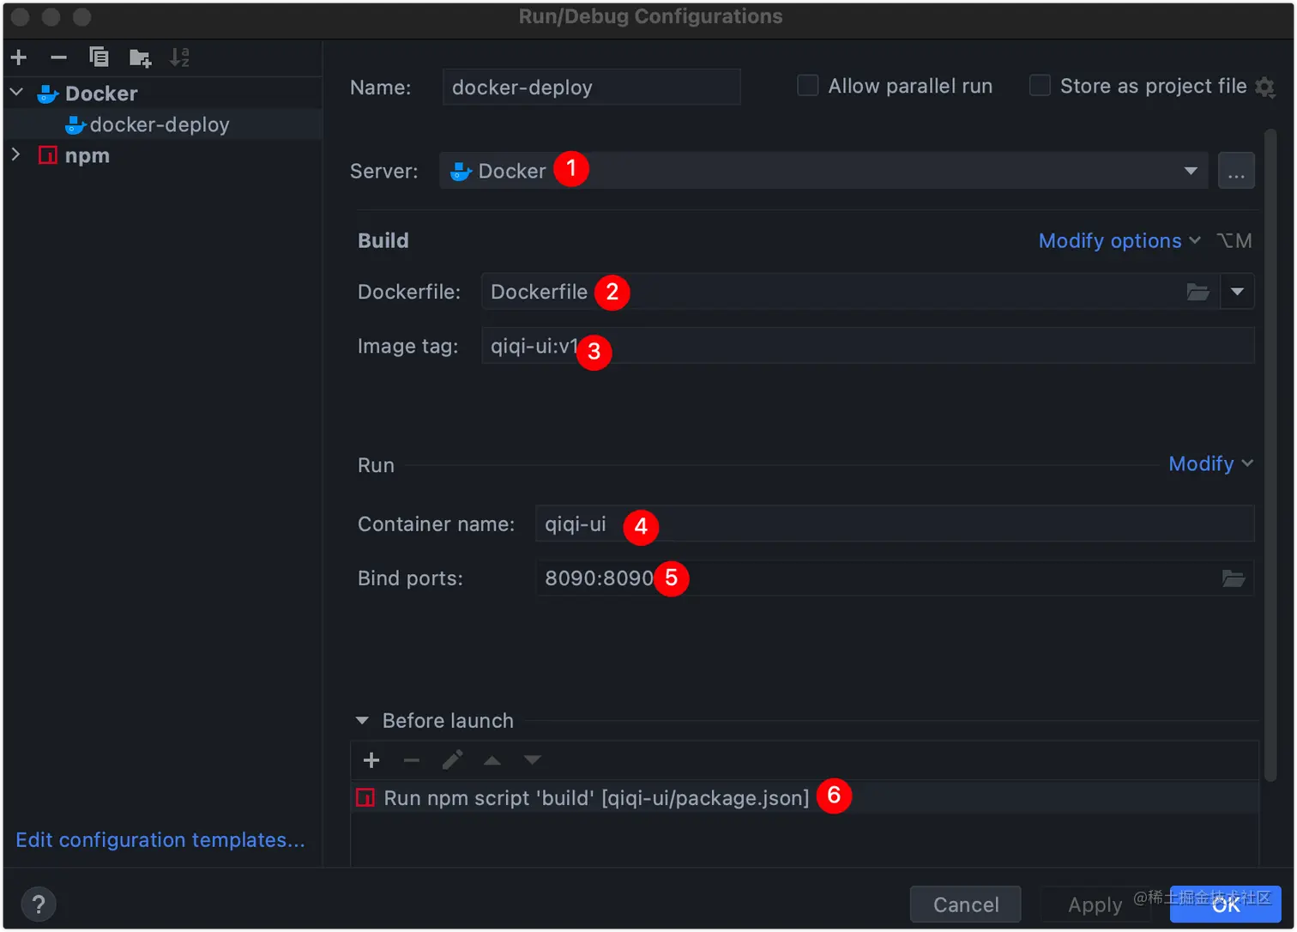Enable Store as project file
1297x932 pixels.
point(1040,86)
